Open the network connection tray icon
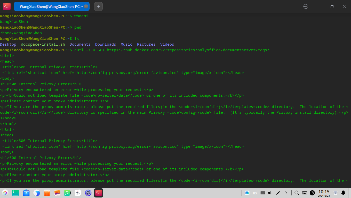Image resolution: width=351 pixels, height=198 pixels. pyautogui.click(x=278, y=193)
